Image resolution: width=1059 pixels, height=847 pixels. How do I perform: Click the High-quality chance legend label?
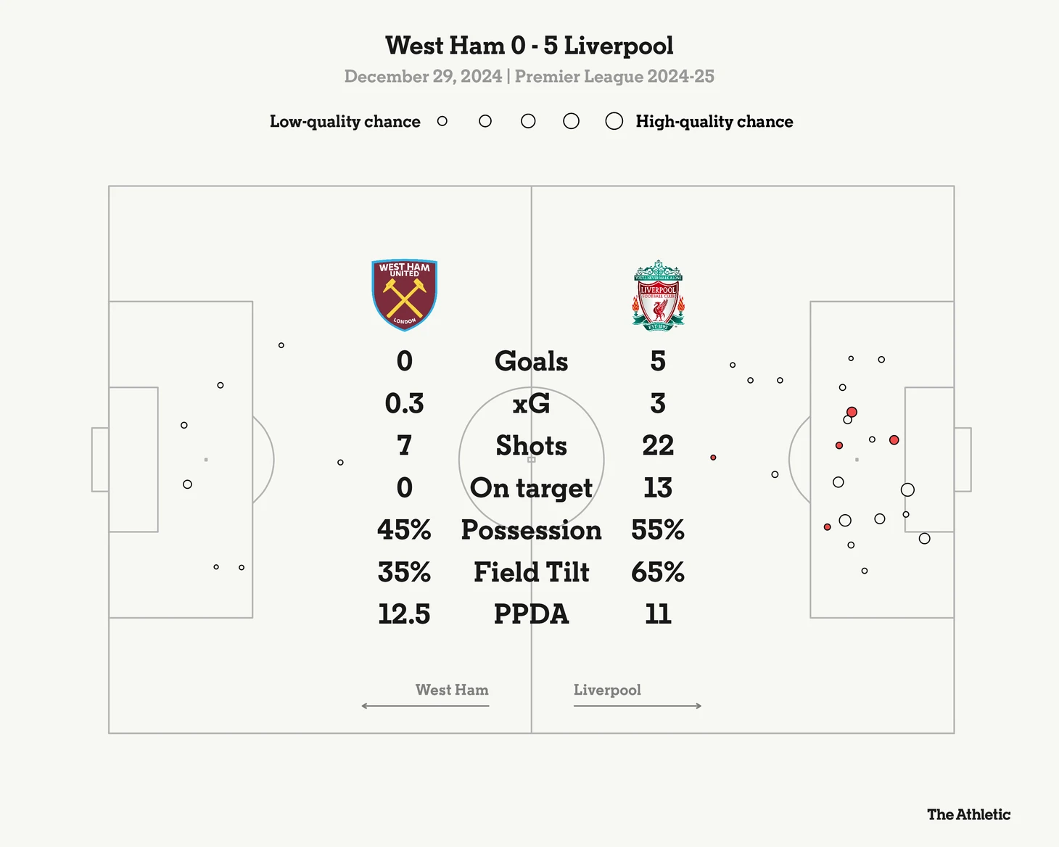pyautogui.click(x=714, y=122)
